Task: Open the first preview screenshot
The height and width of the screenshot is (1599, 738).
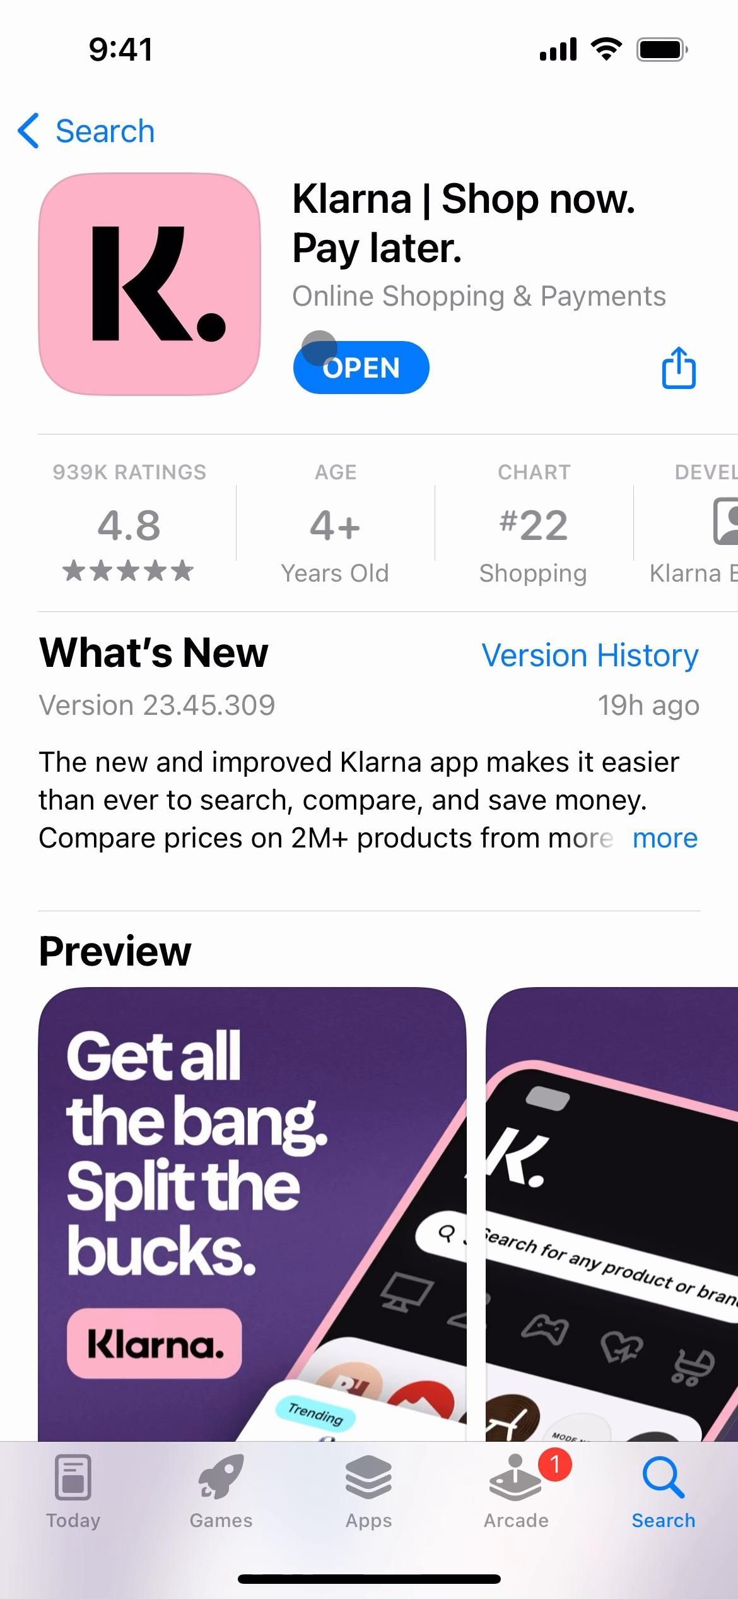Action: click(x=252, y=1214)
